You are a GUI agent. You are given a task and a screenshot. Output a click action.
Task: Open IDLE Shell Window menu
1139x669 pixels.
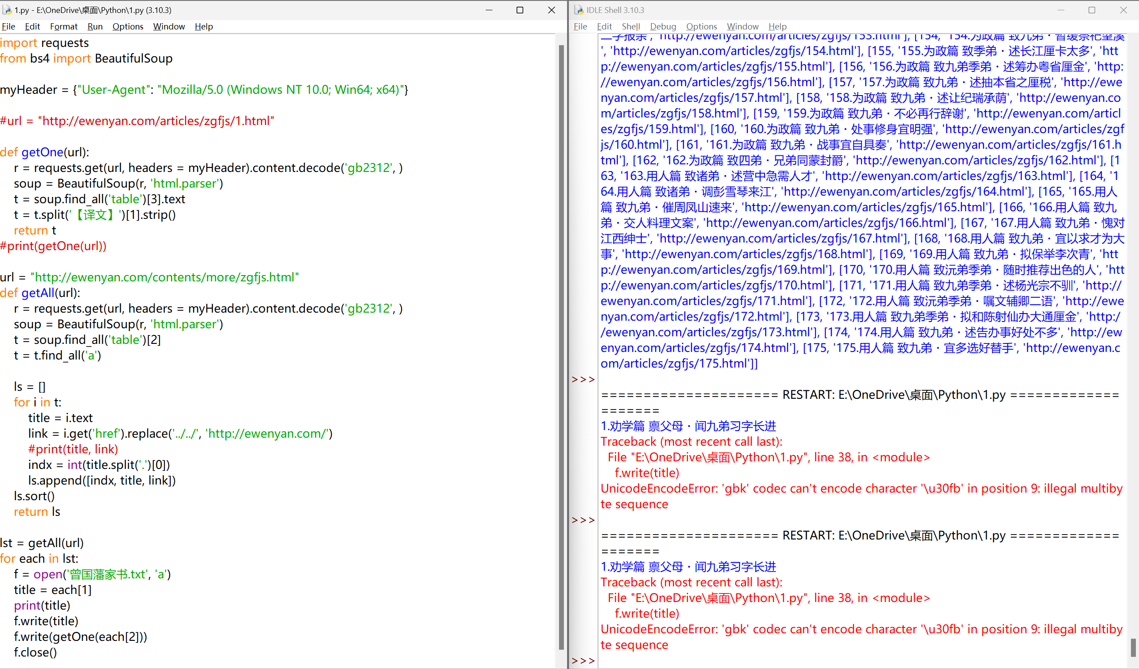pyautogui.click(x=742, y=26)
